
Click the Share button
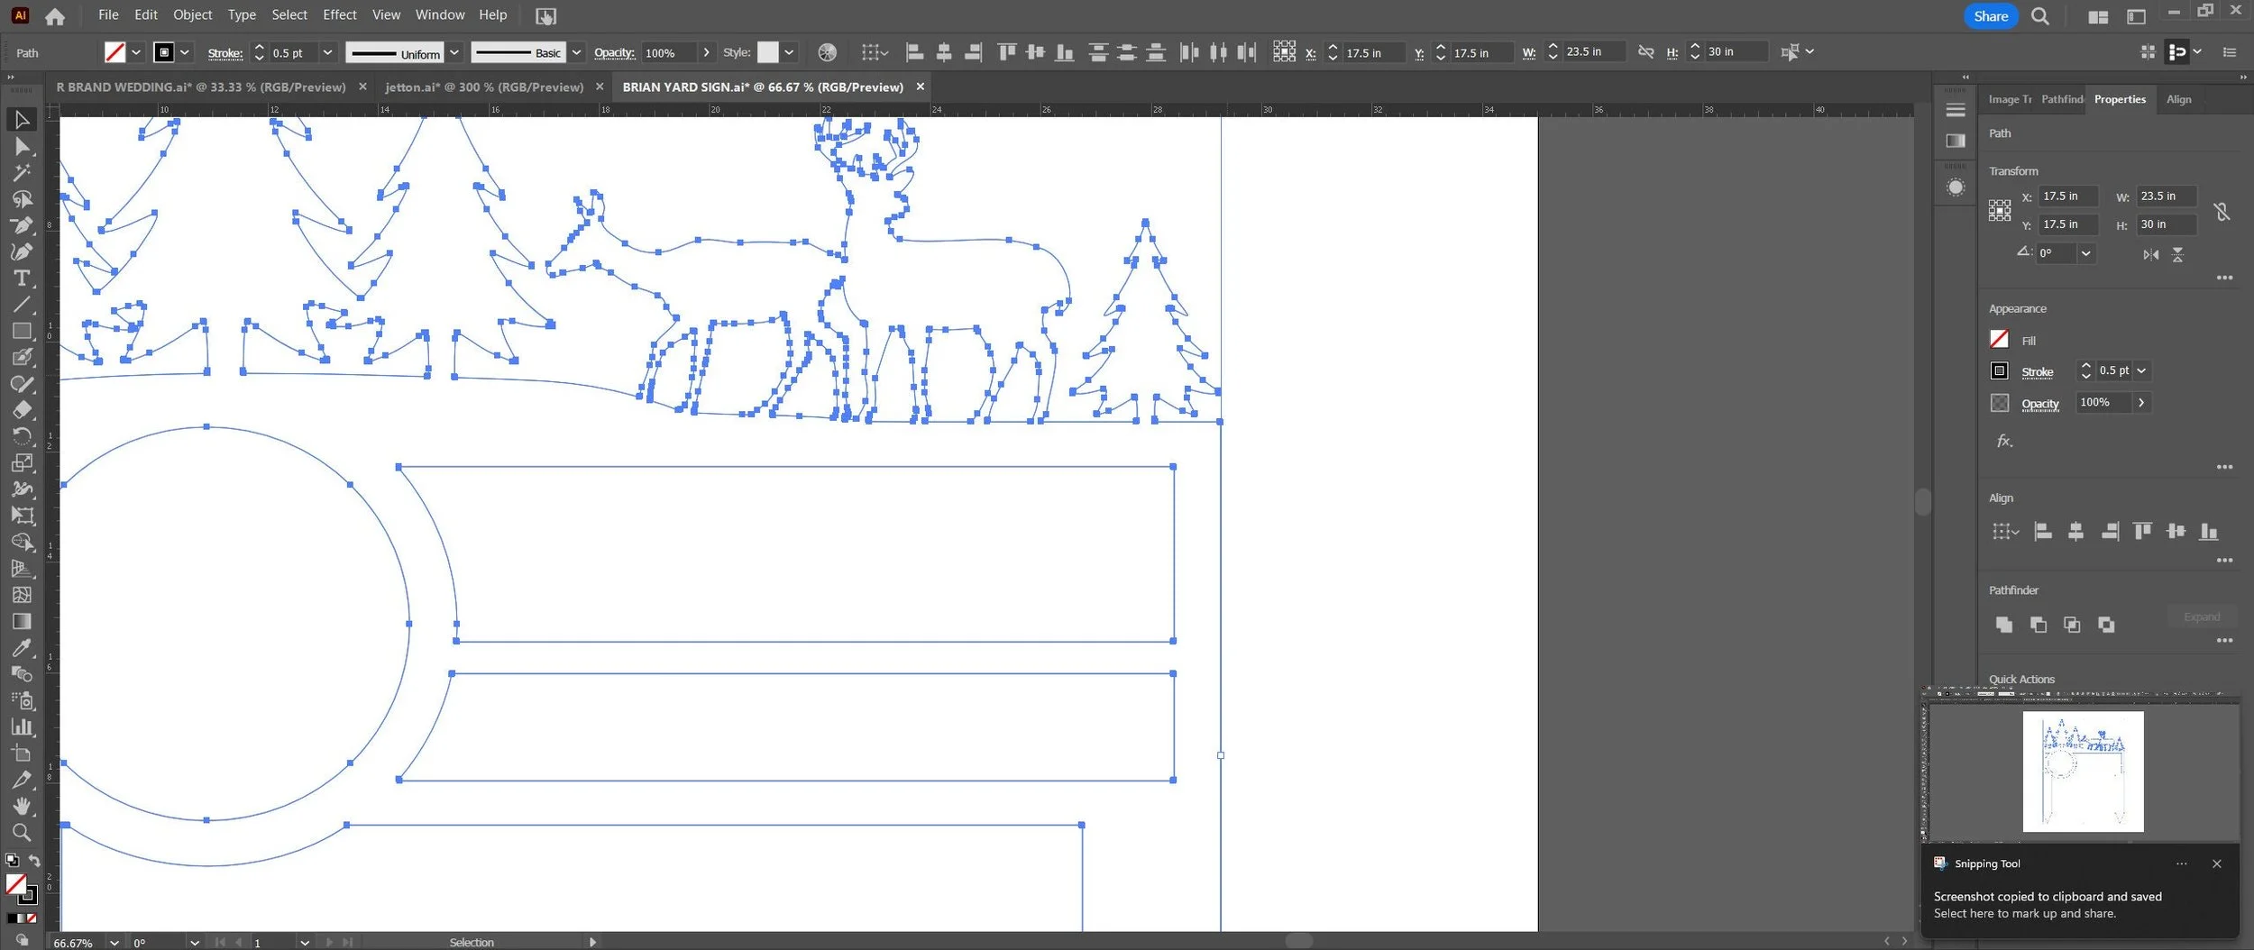(x=1991, y=16)
